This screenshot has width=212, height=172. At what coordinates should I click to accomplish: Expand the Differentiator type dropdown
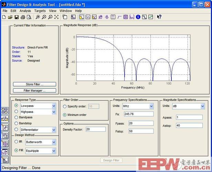[54, 130]
